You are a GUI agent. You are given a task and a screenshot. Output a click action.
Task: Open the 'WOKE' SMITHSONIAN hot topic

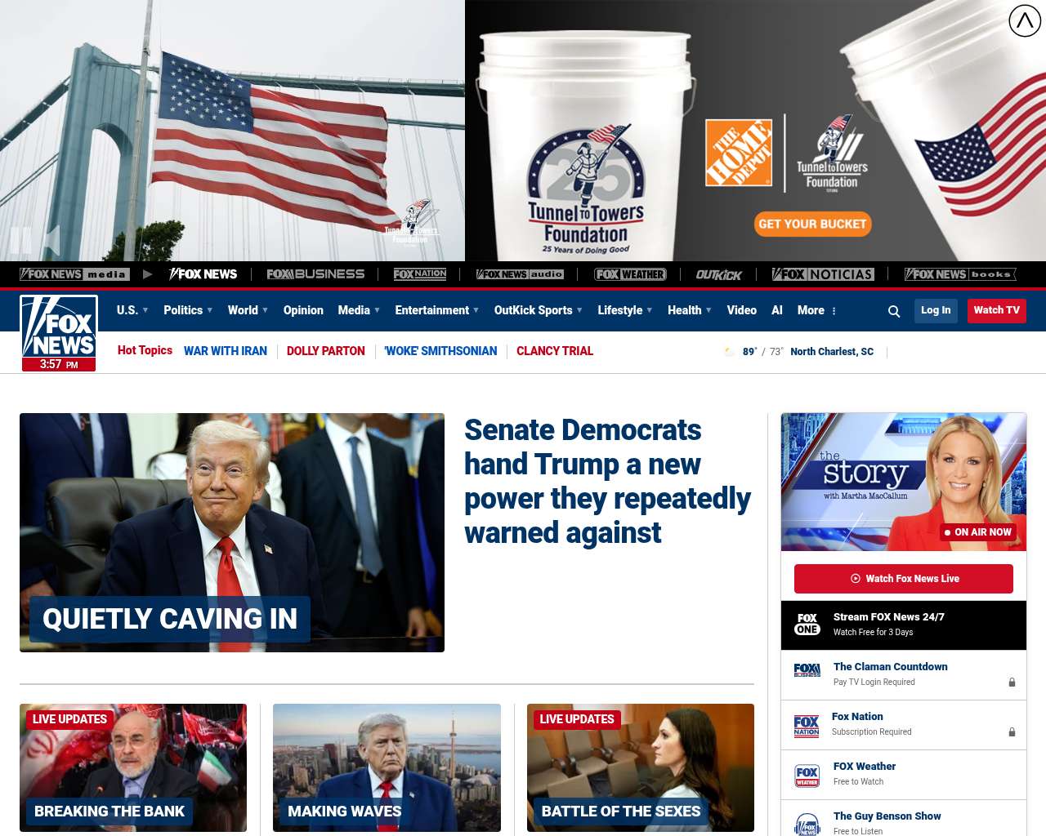click(x=440, y=351)
